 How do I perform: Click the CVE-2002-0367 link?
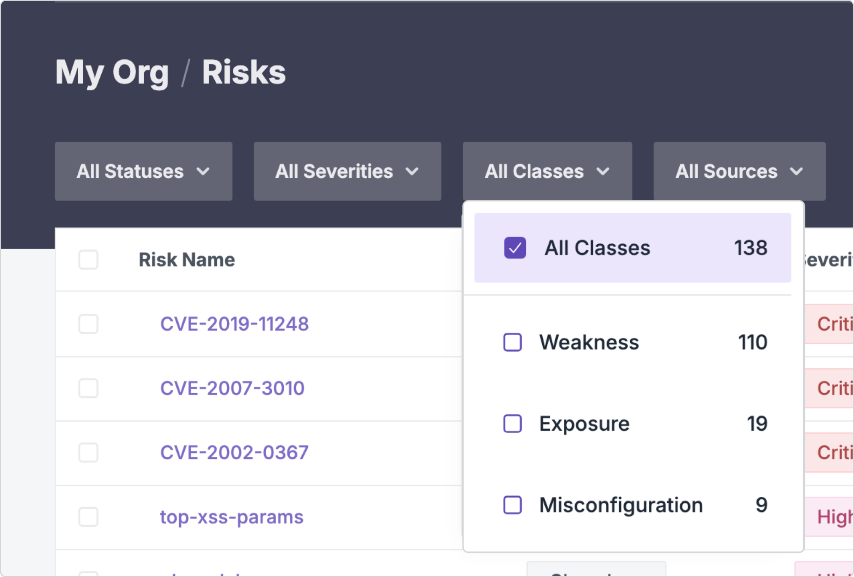coord(234,452)
